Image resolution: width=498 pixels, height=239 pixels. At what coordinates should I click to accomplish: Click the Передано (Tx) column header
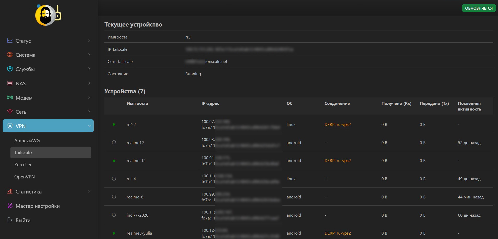[434, 104]
